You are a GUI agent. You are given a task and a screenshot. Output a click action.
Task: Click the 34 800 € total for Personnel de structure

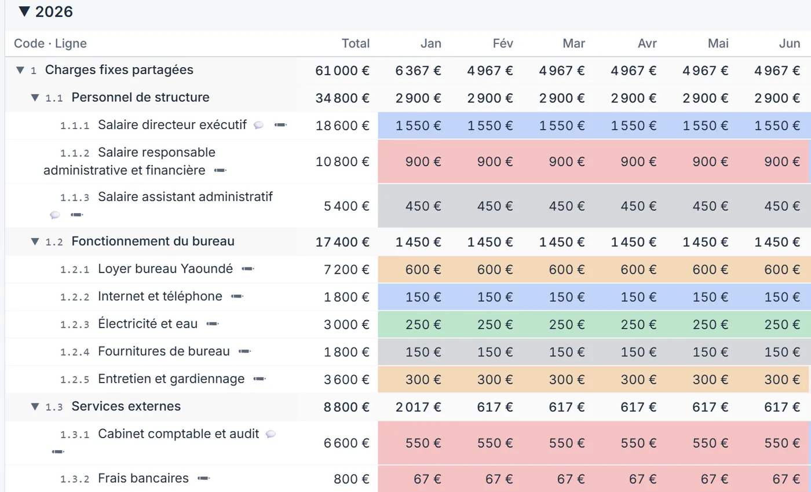(342, 98)
